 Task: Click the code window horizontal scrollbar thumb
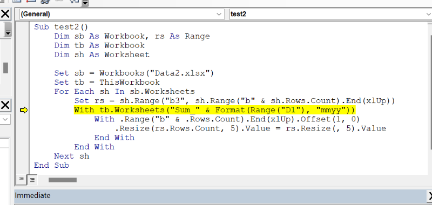[x=63, y=180]
